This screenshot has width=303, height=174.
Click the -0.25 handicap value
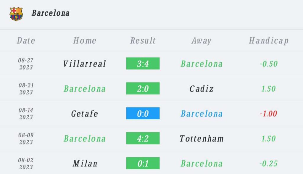[268, 163]
